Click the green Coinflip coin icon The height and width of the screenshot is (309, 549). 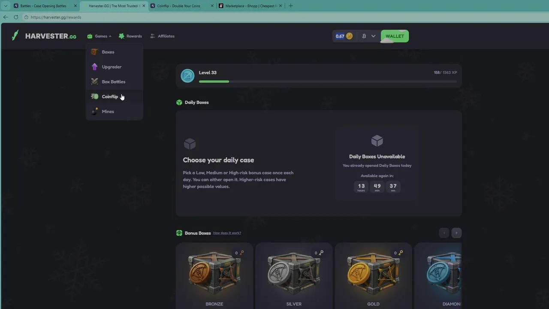[x=94, y=97]
